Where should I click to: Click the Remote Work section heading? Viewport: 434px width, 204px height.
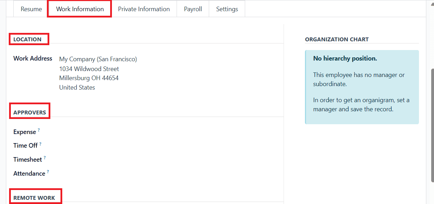34,198
